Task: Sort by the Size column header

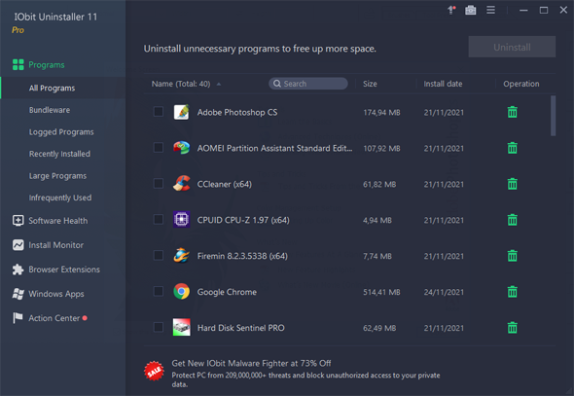Action: pyautogui.click(x=370, y=84)
